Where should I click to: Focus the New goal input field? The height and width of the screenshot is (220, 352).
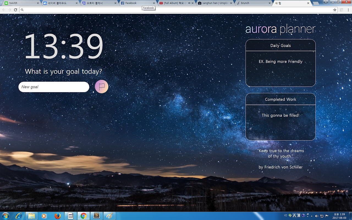tap(54, 87)
